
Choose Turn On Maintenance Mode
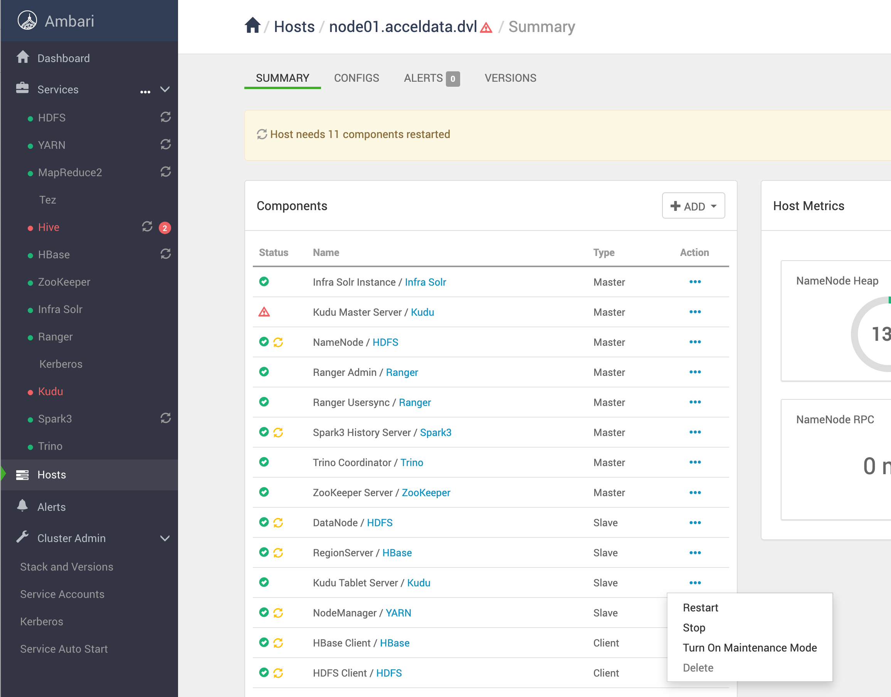pos(750,648)
